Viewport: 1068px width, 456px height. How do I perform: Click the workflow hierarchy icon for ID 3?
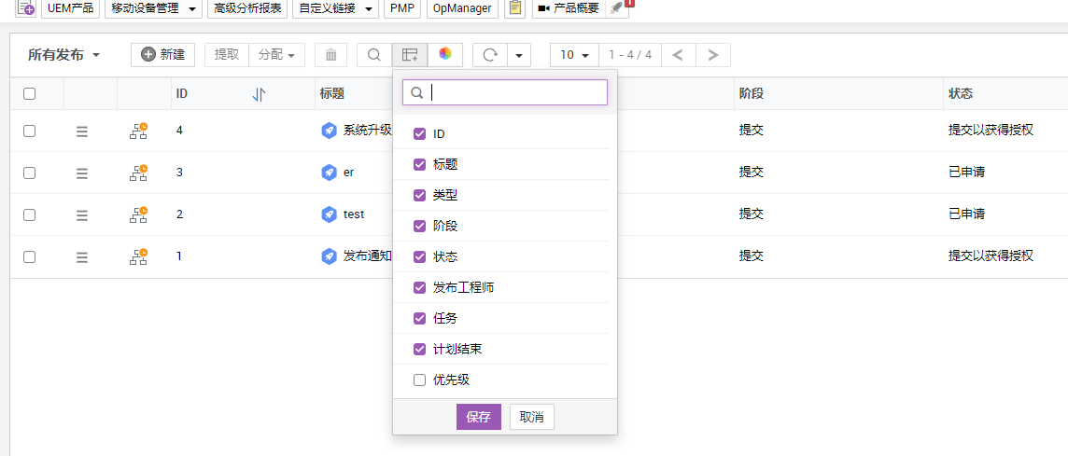138,173
